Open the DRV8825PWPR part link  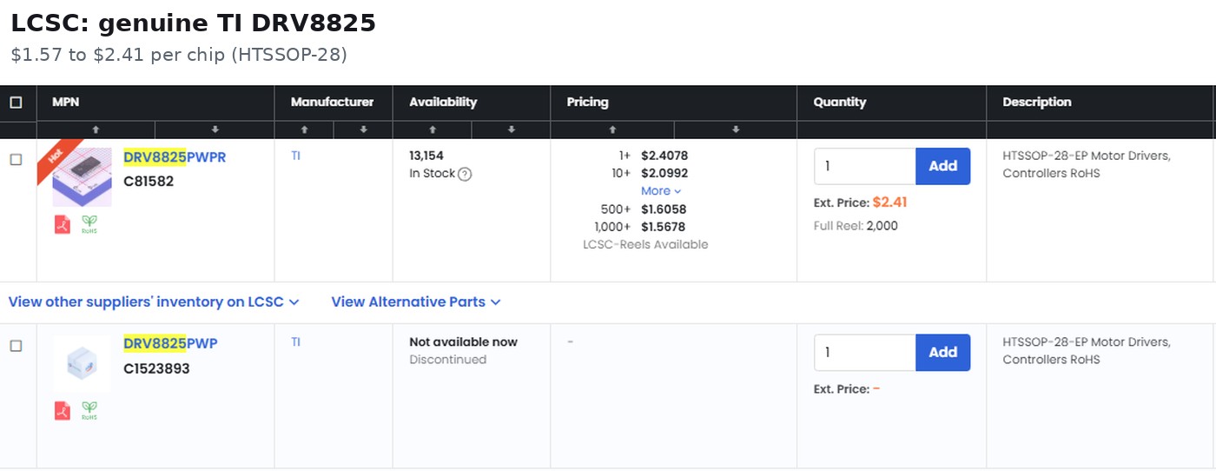coord(175,157)
